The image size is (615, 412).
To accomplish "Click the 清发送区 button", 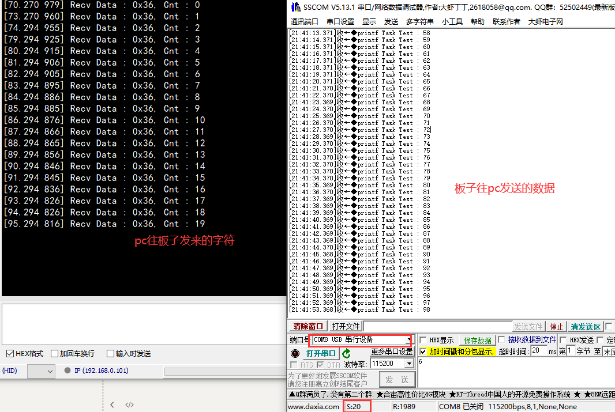I will tap(586, 327).
